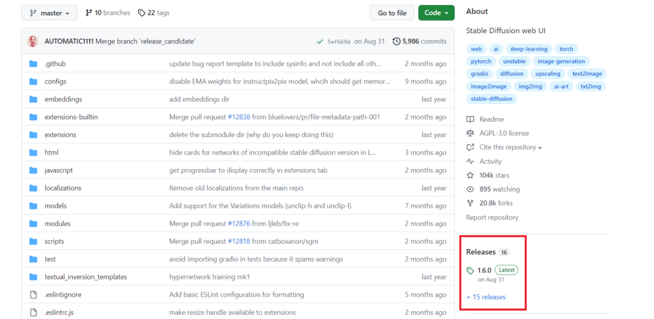Viewport: 654px width, 319px height.
Task: Open pull request #12876 link
Action: click(x=239, y=224)
